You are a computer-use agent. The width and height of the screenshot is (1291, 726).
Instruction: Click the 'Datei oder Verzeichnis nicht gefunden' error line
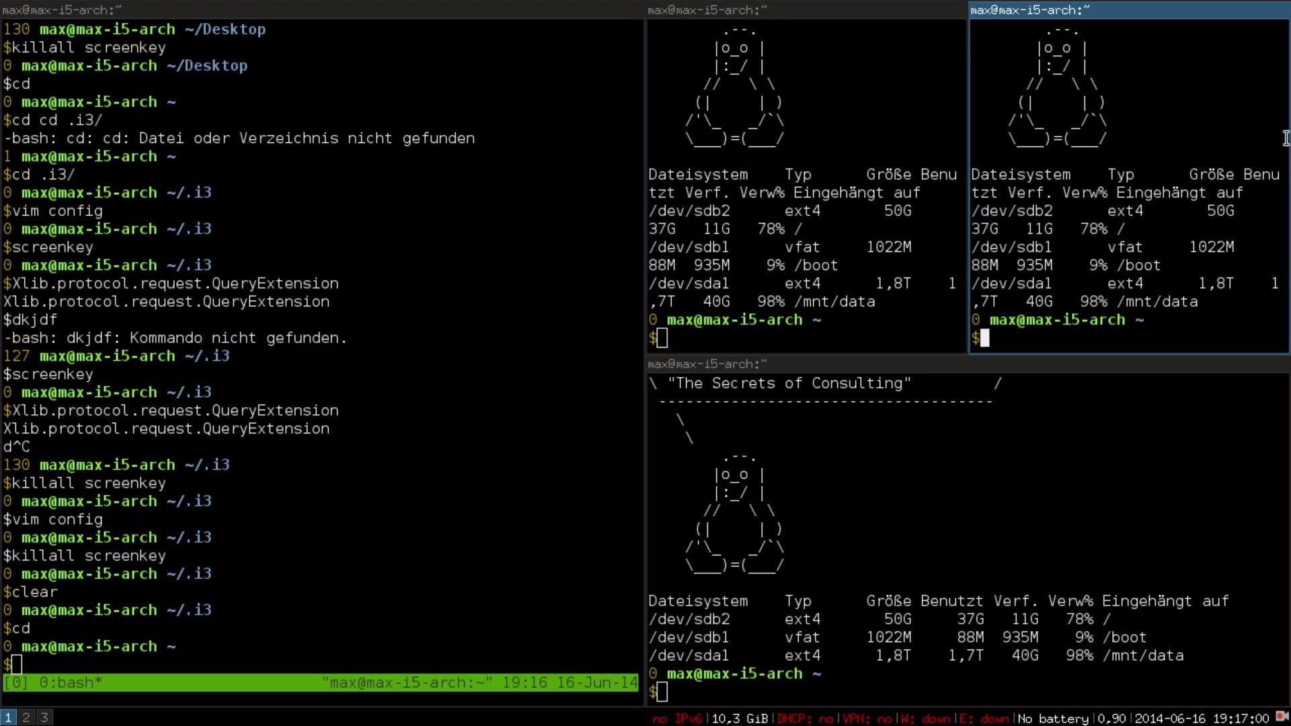(239, 138)
